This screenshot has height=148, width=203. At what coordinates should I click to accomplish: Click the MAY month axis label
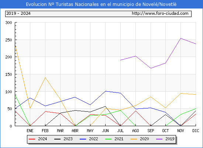coord(90,131)
